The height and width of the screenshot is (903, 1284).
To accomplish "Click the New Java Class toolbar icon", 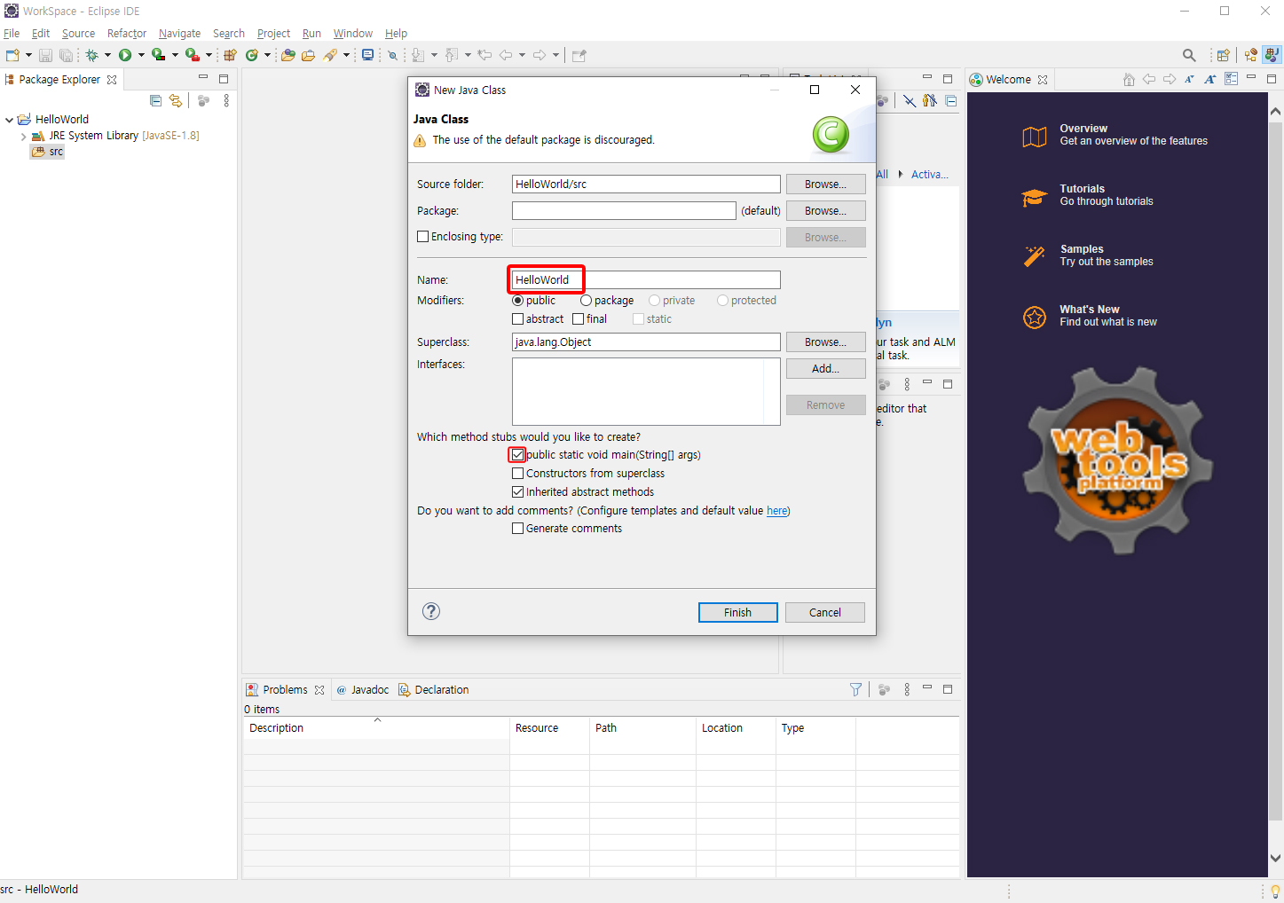I will [x=252, y=55].
